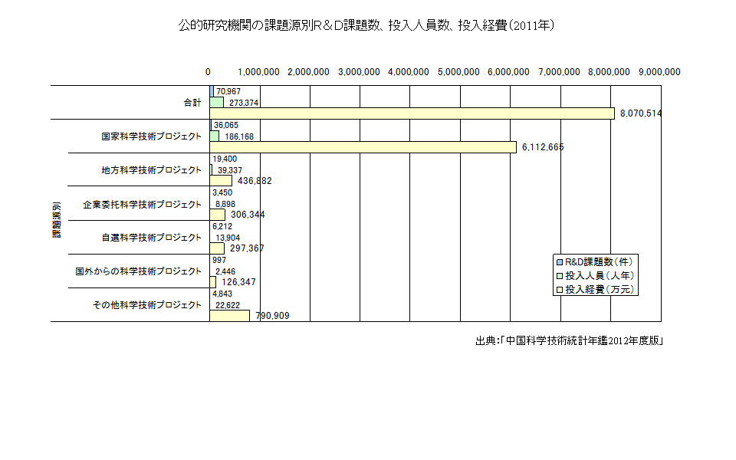Click the 273,374 data label in 合計

tap(245, 103)
